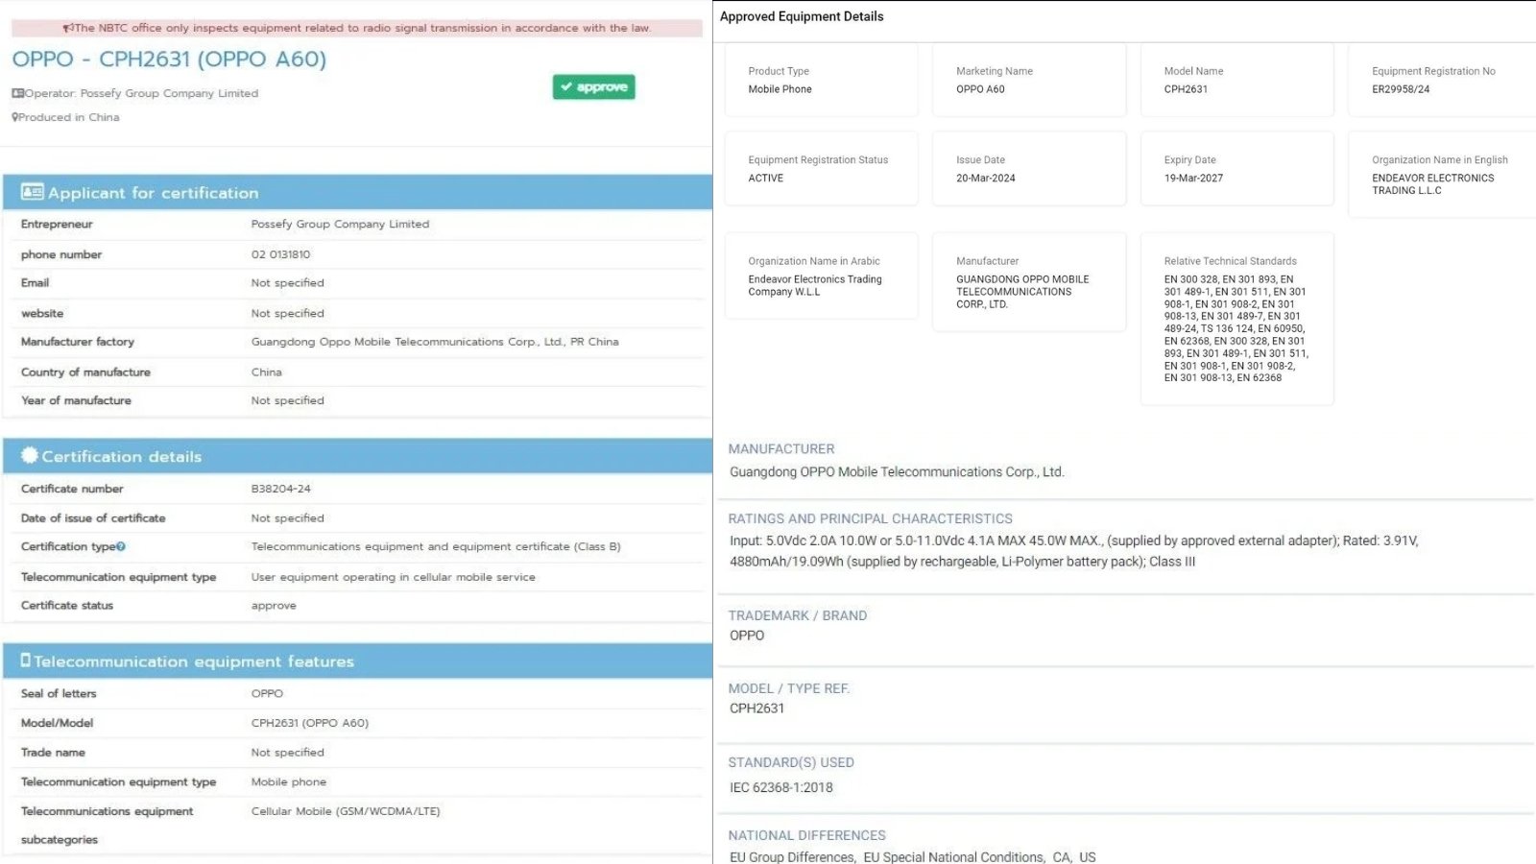Screen dimensions: 1536x864
Task: Click GUANGDONG OPPO MOBILE TELECOMMUNICATIONS CORP. manufacturer card
Action: (x=1029, y=282)
